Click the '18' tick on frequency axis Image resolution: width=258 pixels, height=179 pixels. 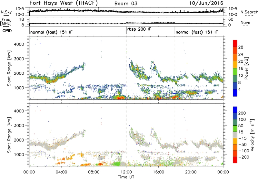pos(21,19)
